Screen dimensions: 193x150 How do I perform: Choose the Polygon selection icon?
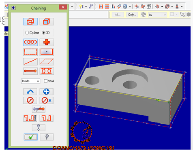point(47,61)
